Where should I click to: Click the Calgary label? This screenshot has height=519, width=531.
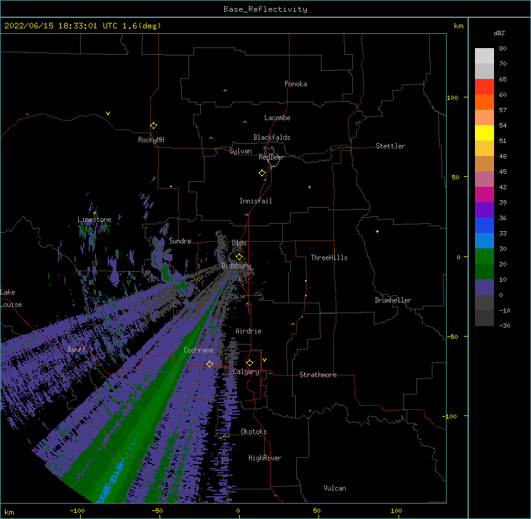246,372
